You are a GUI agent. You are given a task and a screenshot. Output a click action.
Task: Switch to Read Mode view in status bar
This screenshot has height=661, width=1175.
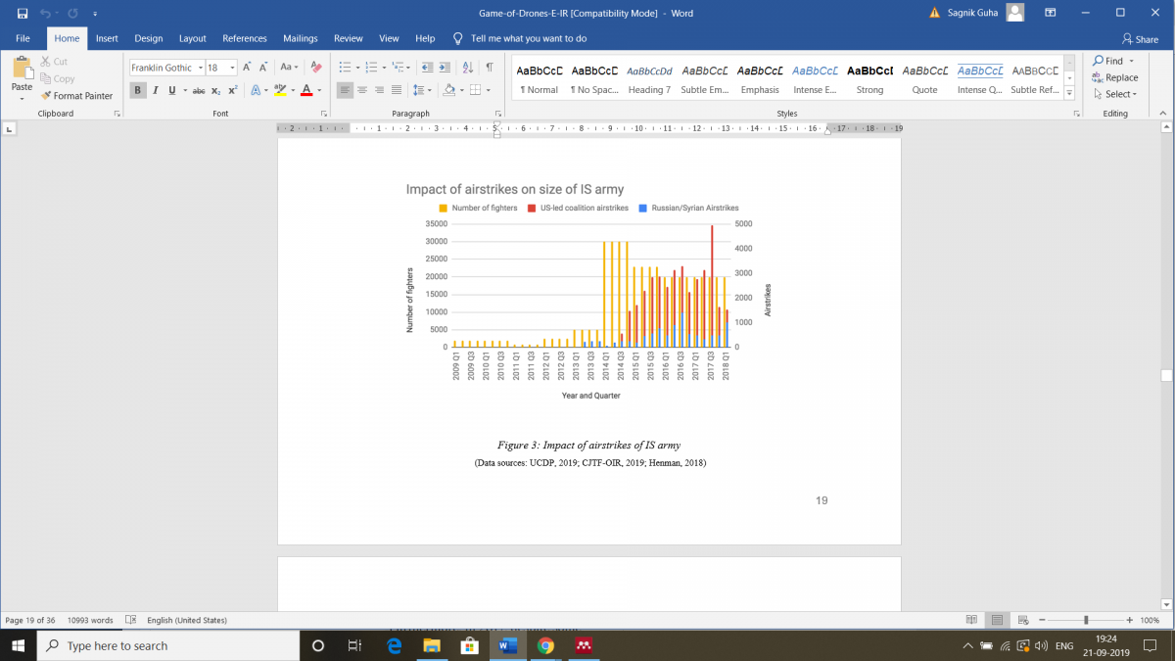click(972, 620)
